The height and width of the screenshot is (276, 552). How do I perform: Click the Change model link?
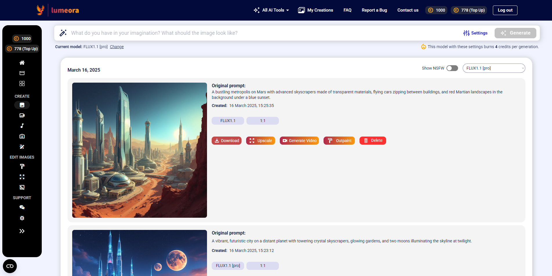tap(117, 47)
